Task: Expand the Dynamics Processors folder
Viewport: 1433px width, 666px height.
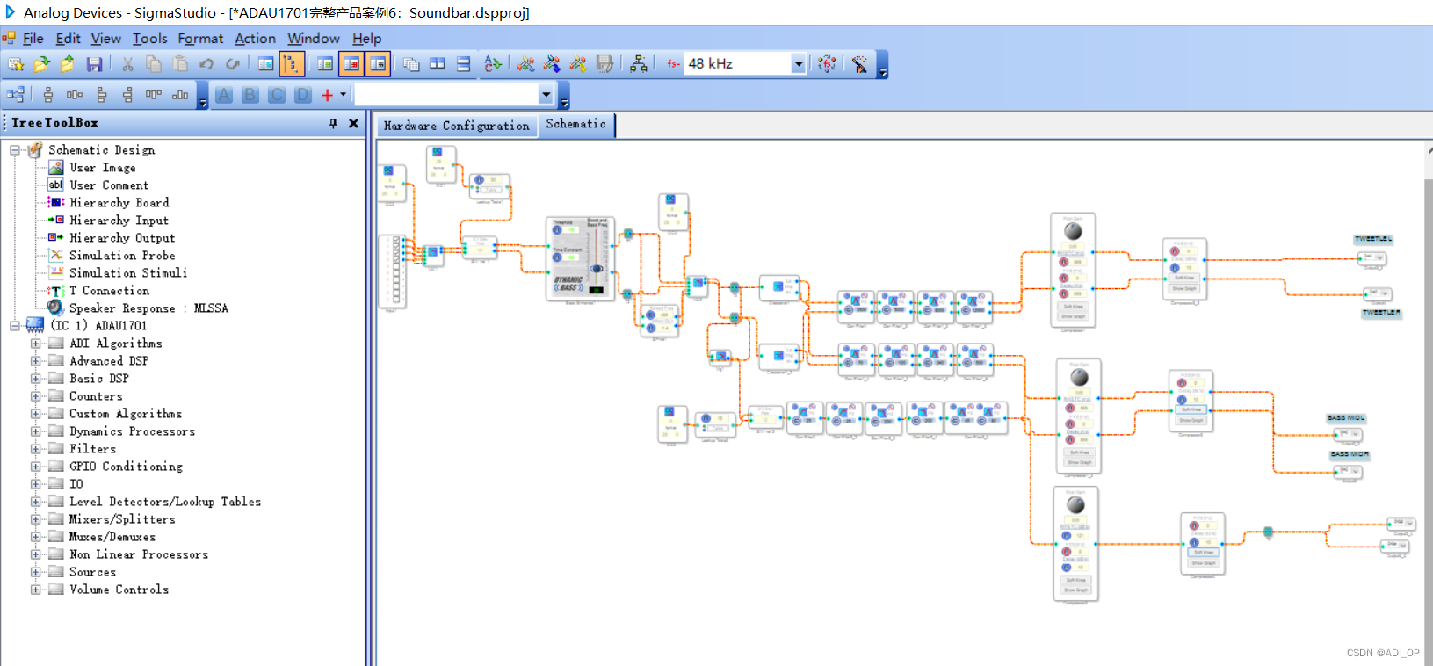Action: click(36, 431)
